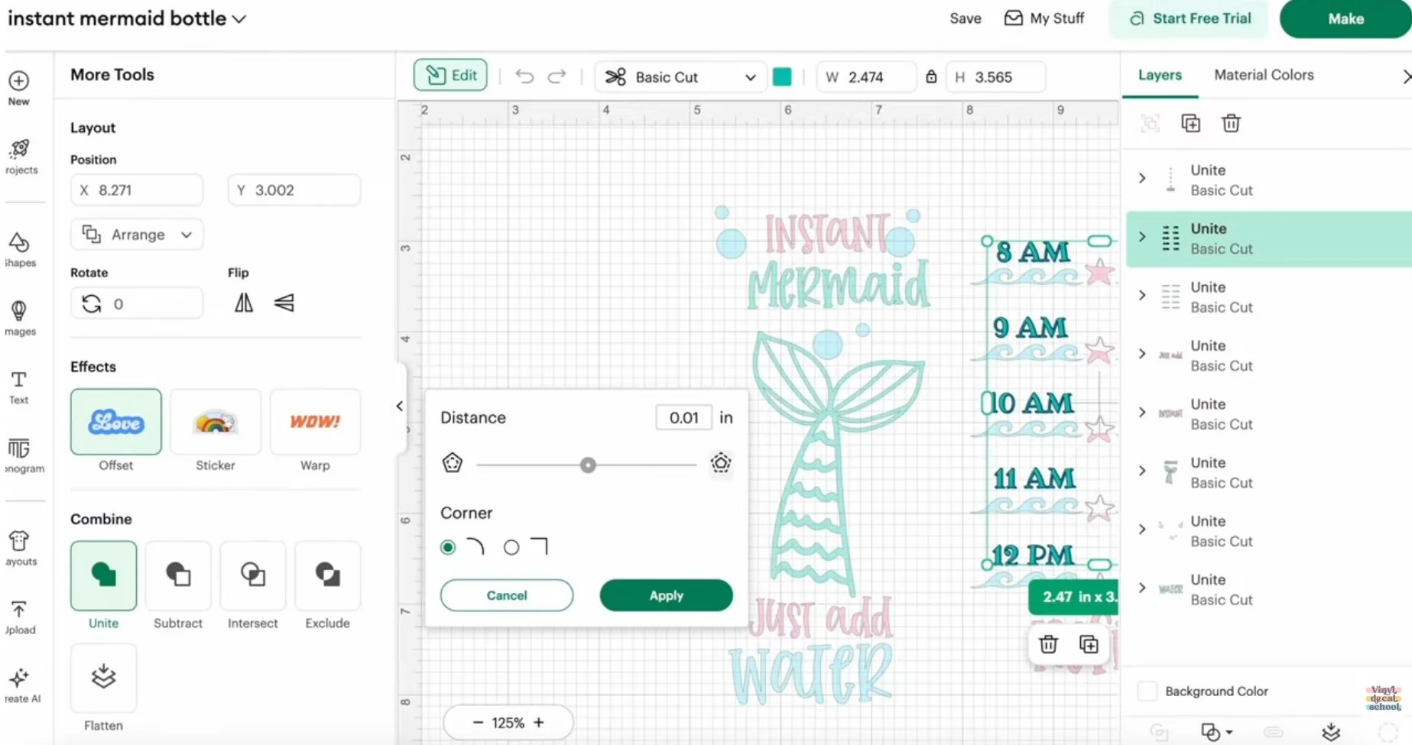This screenshot has height=745, width=1412.
Task: Open the Basic Cut operation dropdown
Action: click(680, 77)
